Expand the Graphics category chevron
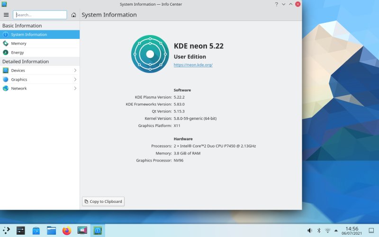The image size is (379, 237). coord(75,79)
